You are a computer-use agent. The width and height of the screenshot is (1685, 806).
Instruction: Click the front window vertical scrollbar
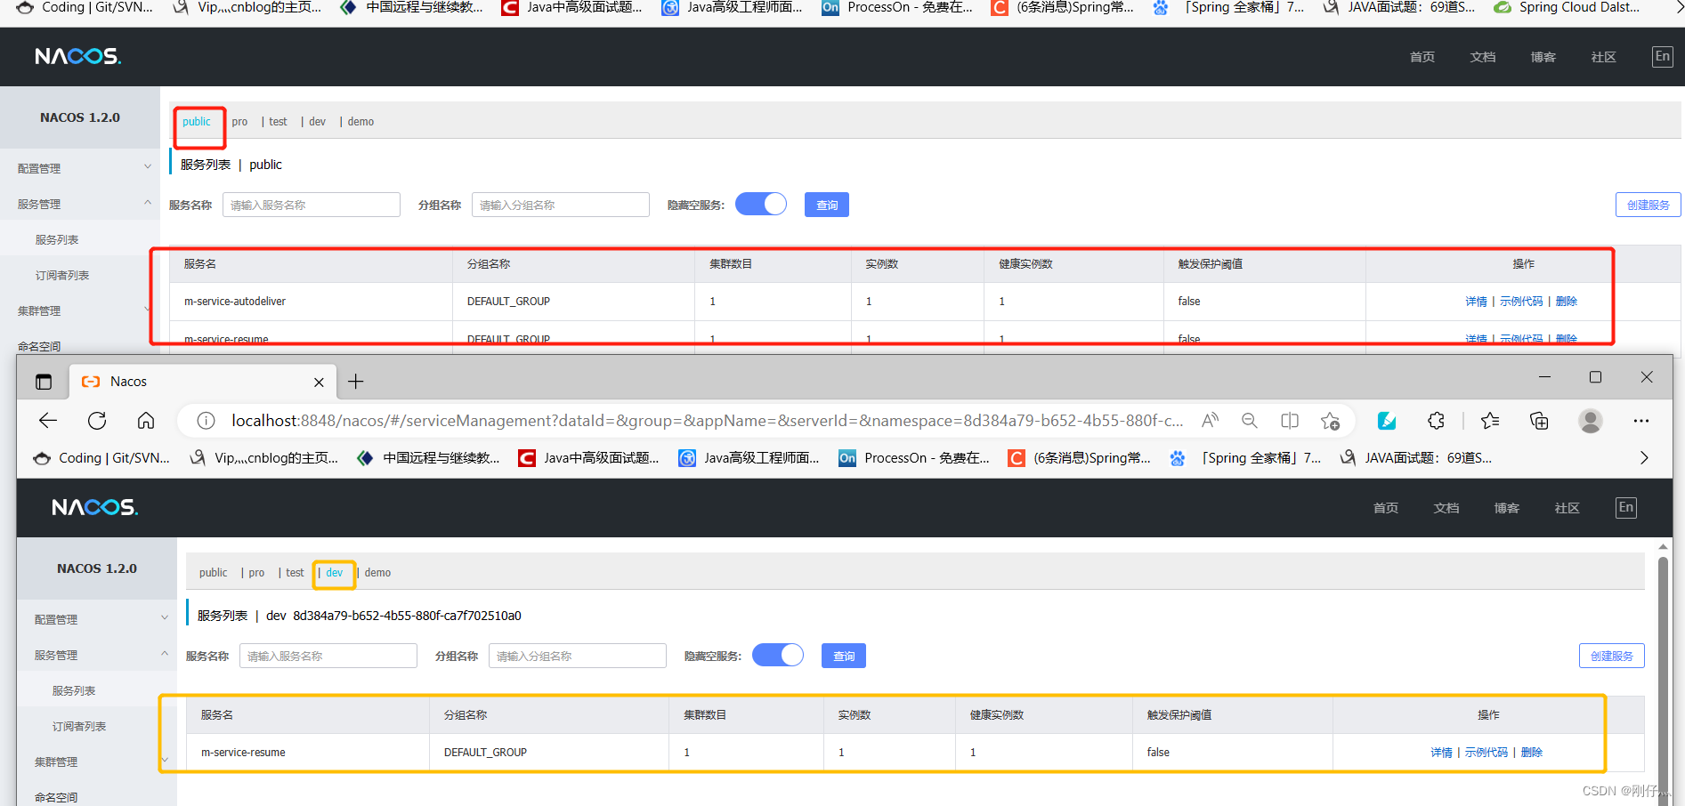pos(1663,676)
